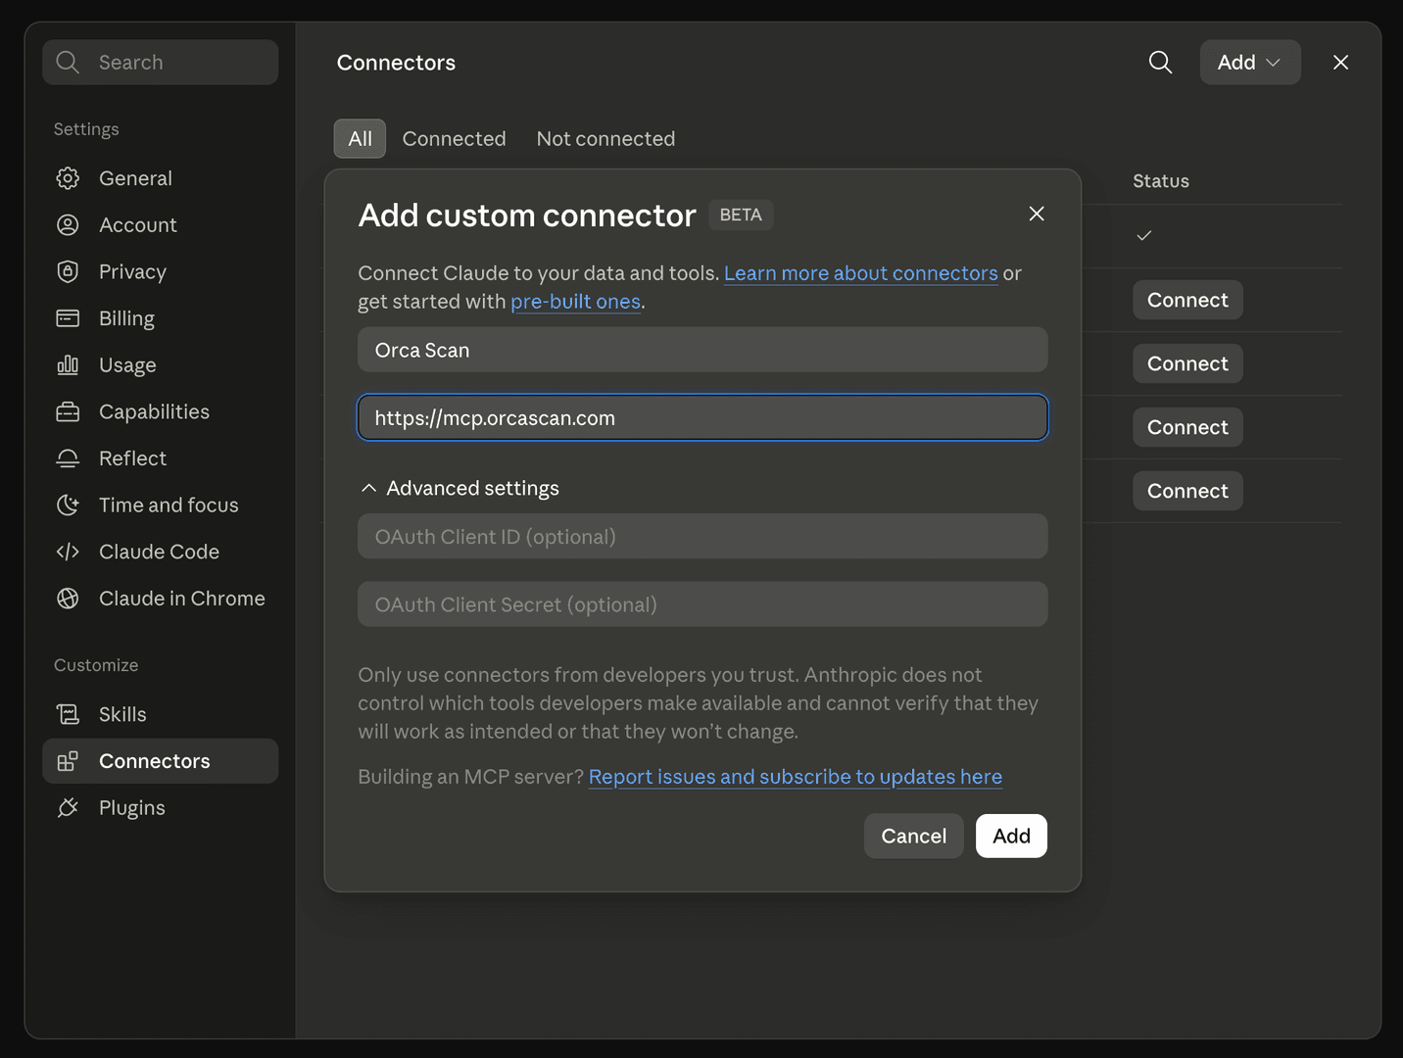Click the Billing card icon
Image resolution: width=1403 pixels, height=1058 pixels.
[68, 318]
